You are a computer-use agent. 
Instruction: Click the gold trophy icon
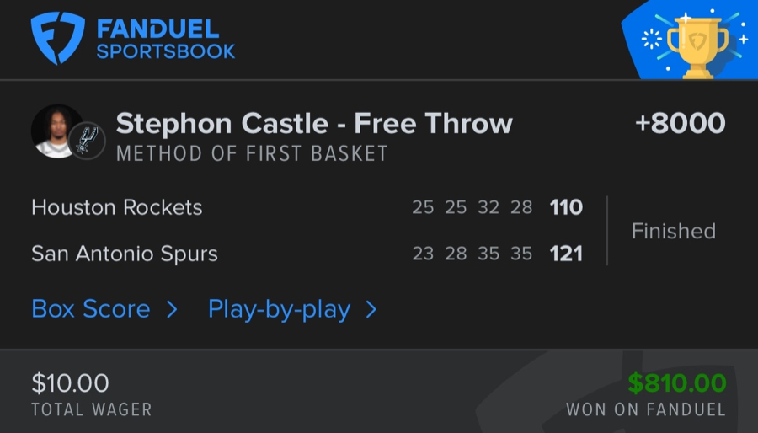coord(697,46)
